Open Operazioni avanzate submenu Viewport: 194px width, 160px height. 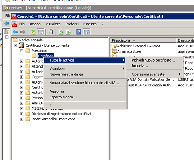(155, 74)
